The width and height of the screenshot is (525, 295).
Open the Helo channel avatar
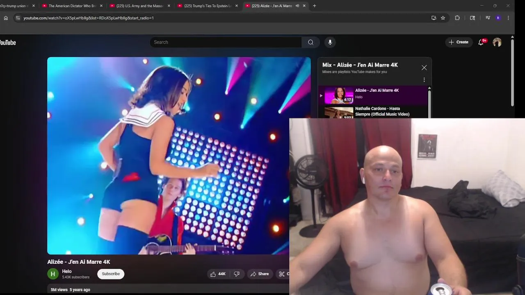point(53,274)
